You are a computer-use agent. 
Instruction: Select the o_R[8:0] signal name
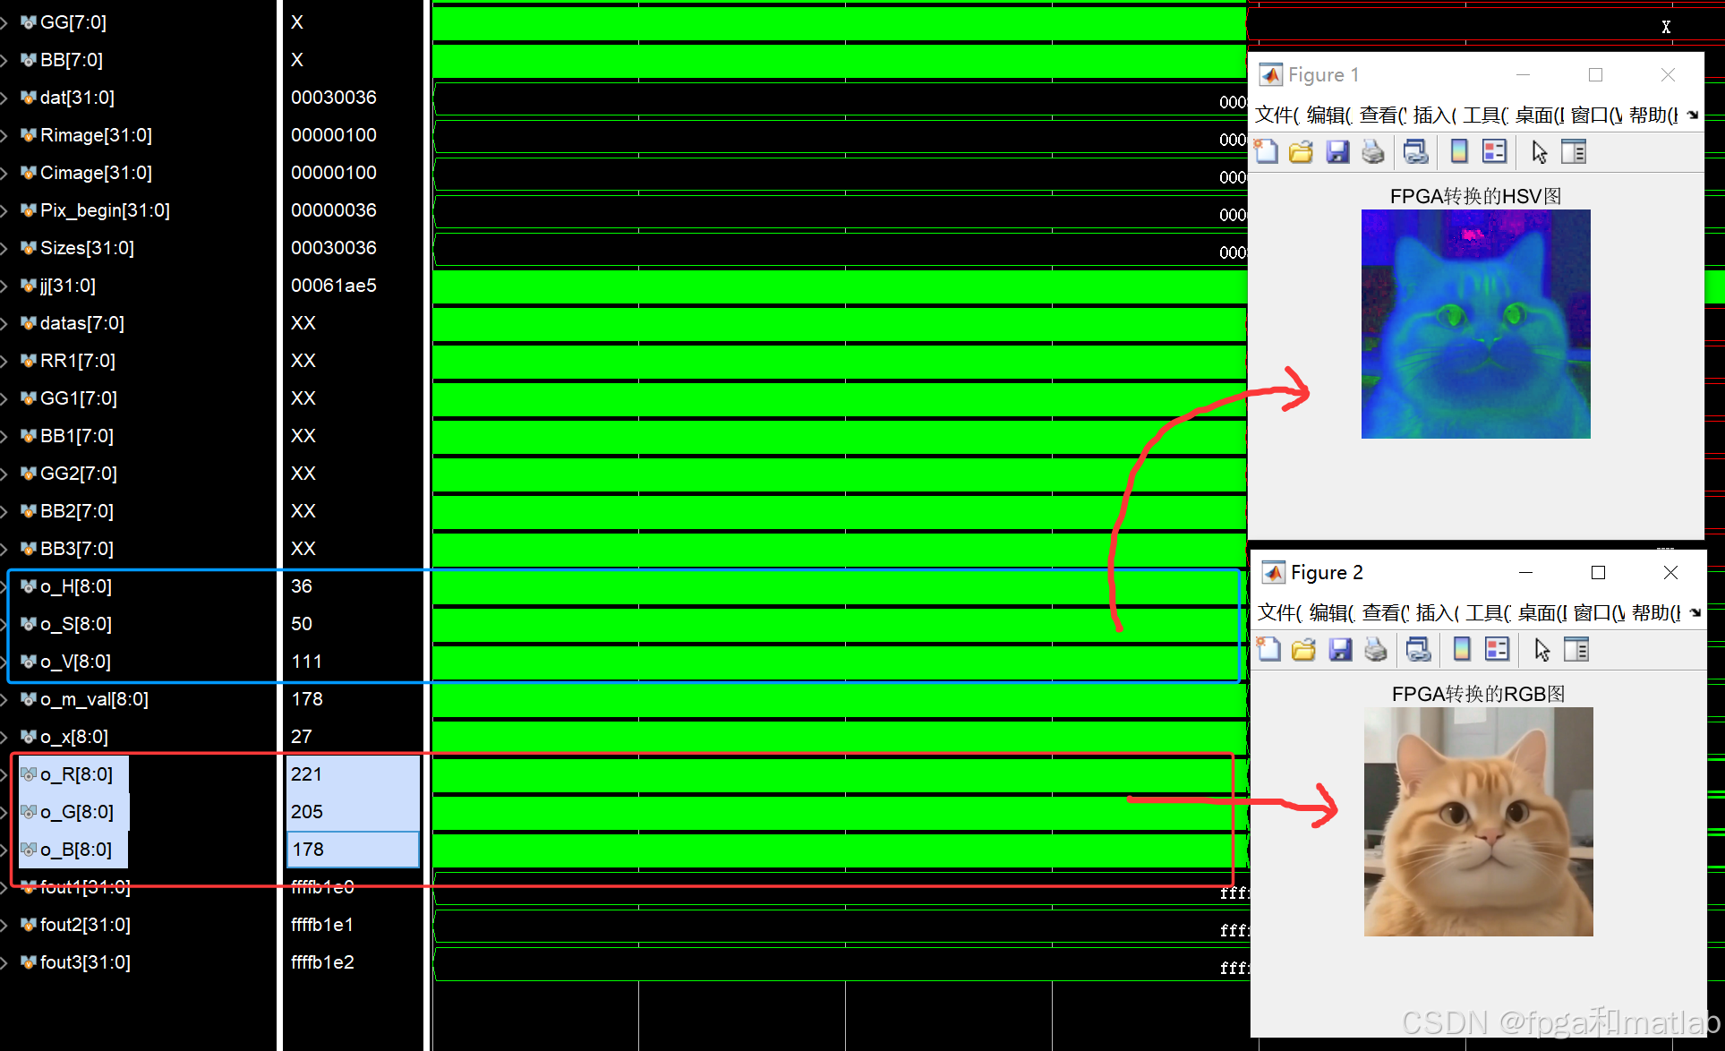pyautogui.click(x=76, y=774)
